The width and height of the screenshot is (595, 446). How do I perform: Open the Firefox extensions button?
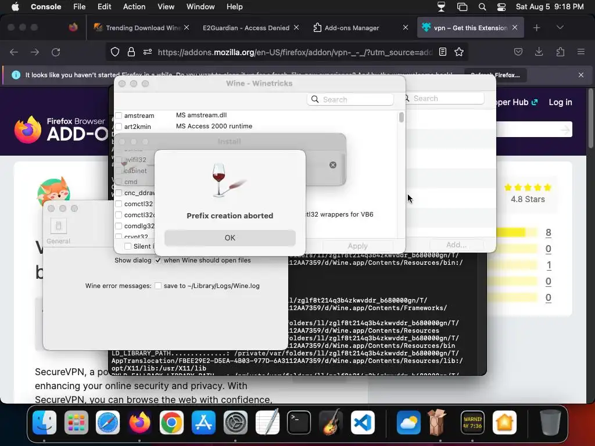click(560, 52)
